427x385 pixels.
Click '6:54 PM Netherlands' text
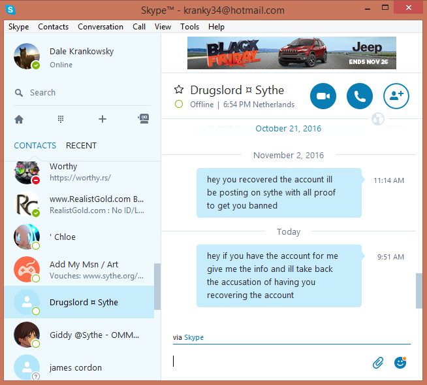259,105
